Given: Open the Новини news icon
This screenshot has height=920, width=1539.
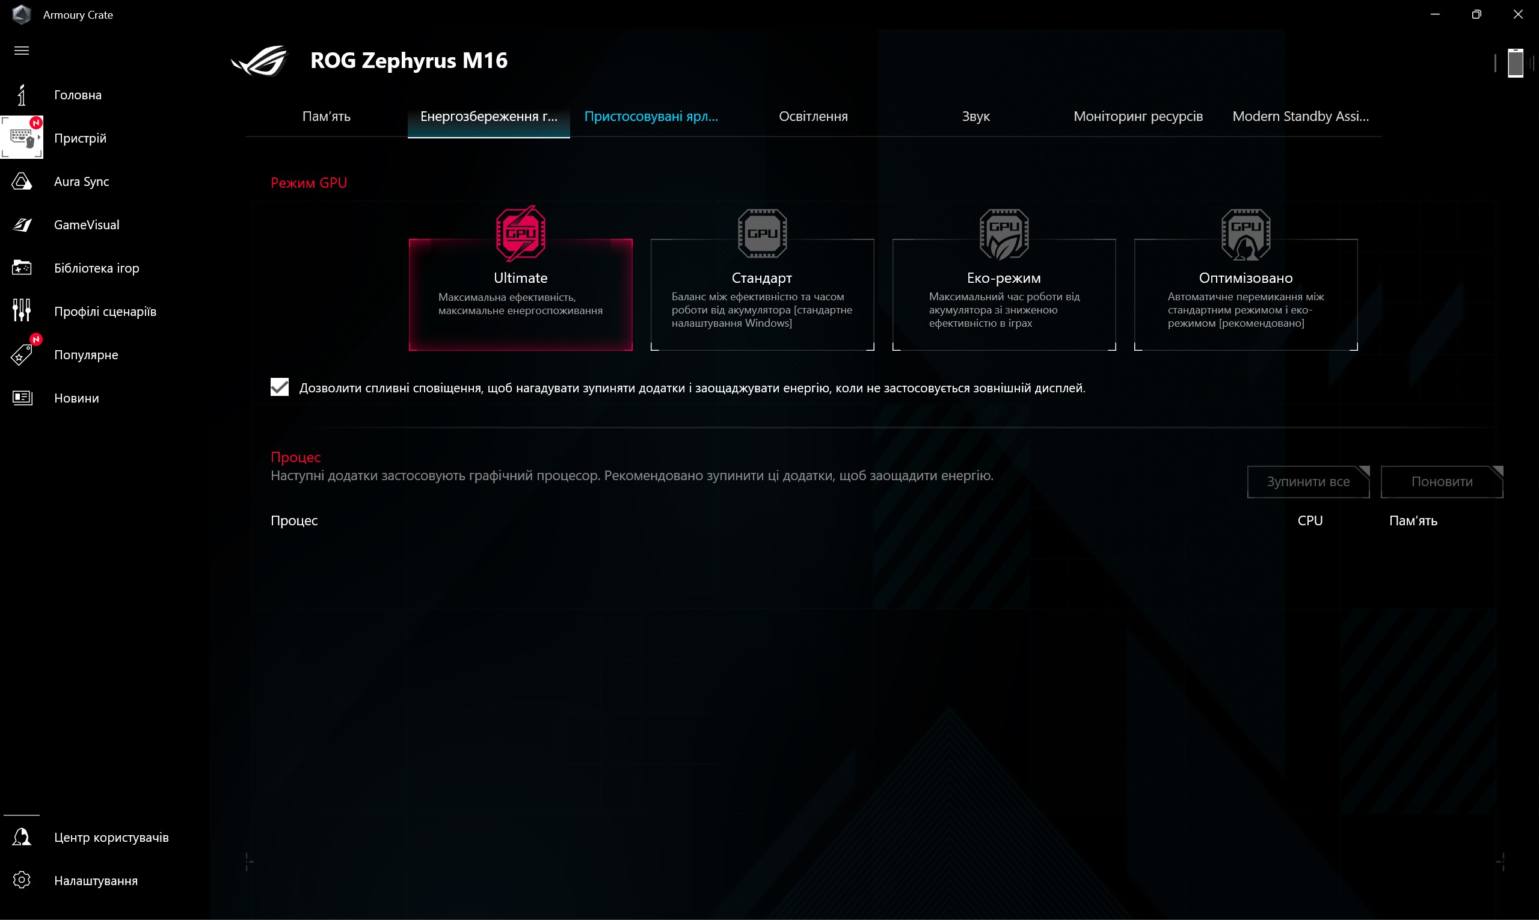Looking at the screenshot, I should point(22,398).
